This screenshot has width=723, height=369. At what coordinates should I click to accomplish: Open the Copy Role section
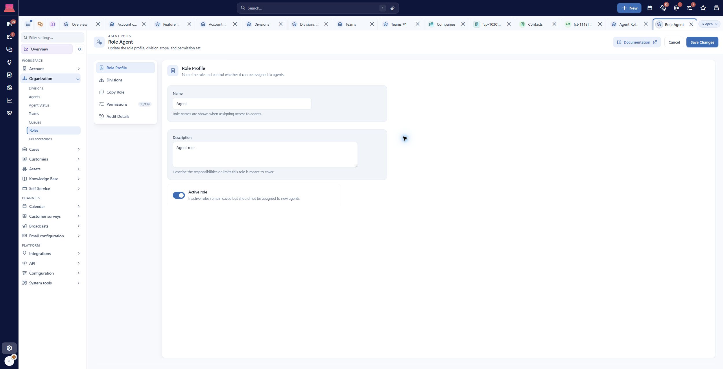coord(125,92)
